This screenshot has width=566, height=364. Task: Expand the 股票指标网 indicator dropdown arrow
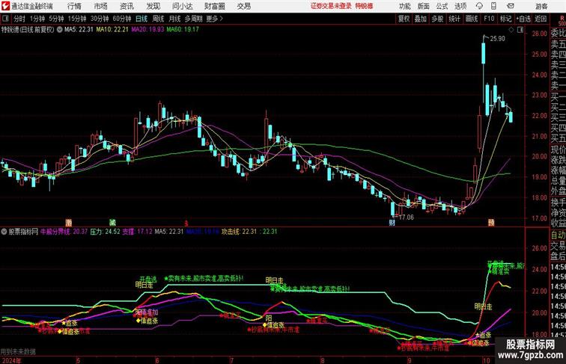(4, 232)
